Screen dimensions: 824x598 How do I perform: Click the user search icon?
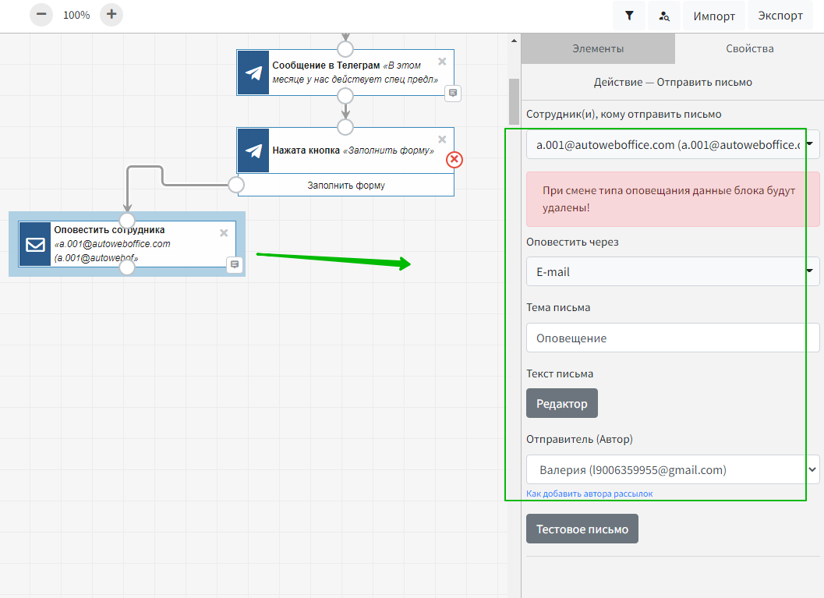tap(663, 16)
